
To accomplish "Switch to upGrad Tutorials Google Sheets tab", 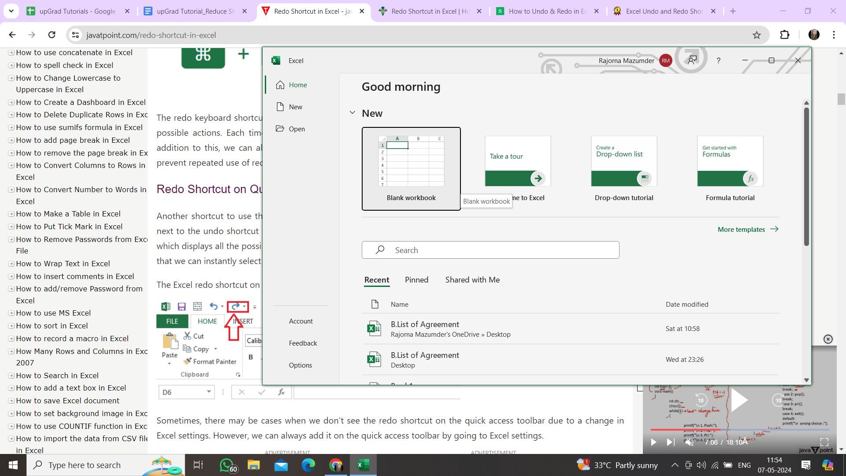I will pos(78,11).
